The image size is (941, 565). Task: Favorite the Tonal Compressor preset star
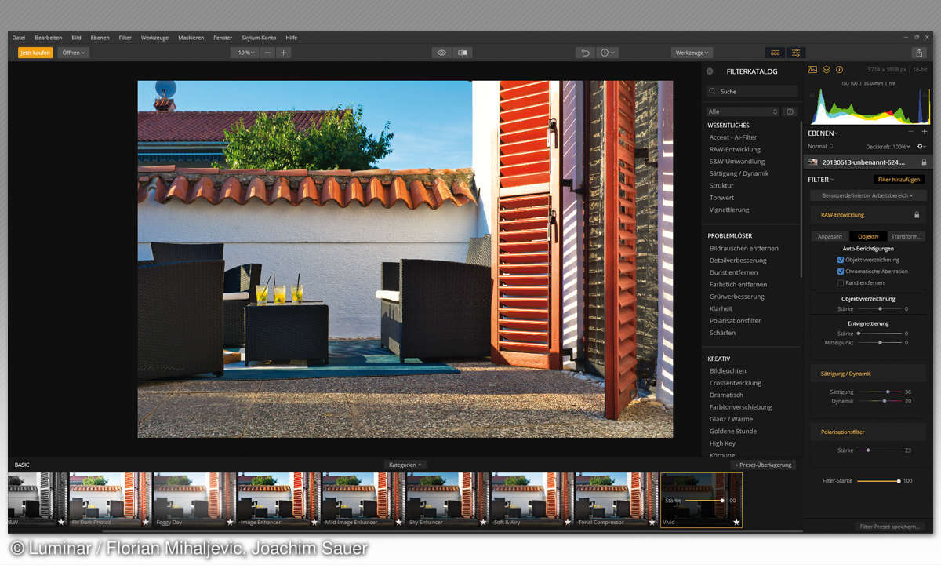pyautogui.click(x=652, y=521)
